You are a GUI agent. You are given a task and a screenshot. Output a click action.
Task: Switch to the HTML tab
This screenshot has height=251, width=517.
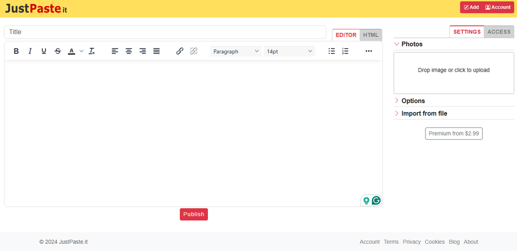[x=371, y=35]
